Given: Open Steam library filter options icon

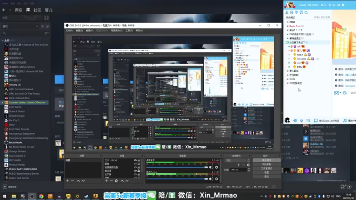Looking at the screenshot, I should click(x=47, y=33).
